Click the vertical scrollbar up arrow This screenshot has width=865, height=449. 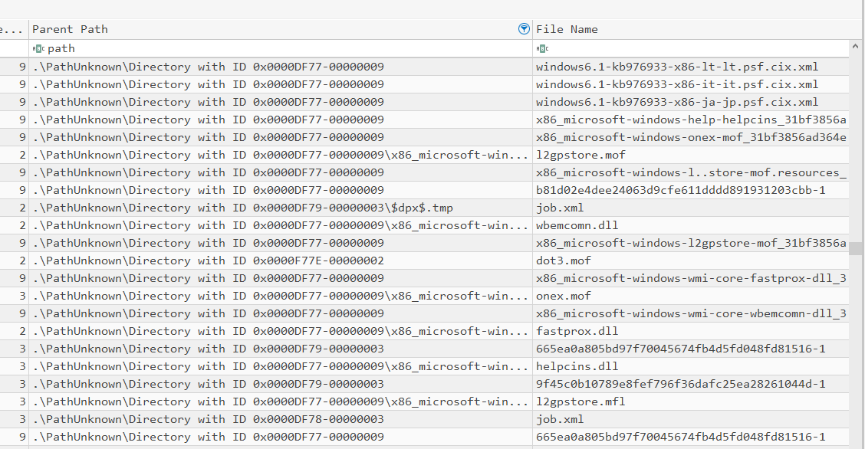point(856,47)
